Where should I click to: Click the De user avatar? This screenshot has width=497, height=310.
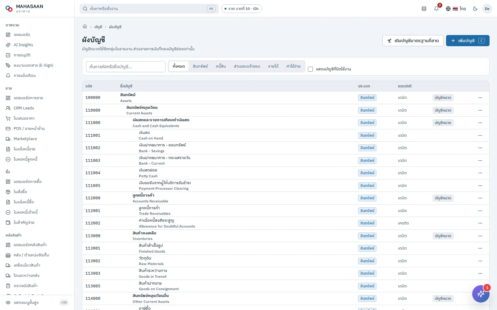[x=487, y=9]
